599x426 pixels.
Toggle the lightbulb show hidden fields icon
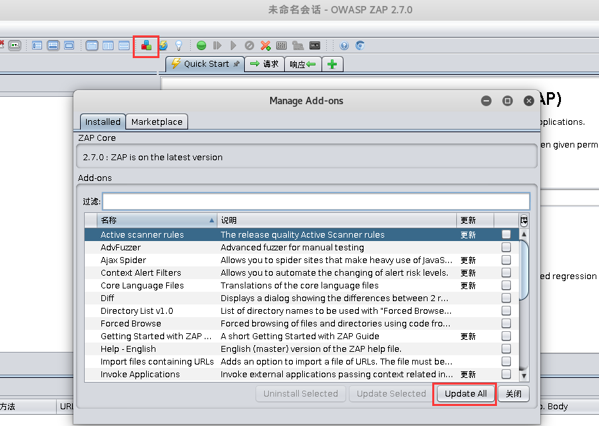pos(178,45)
